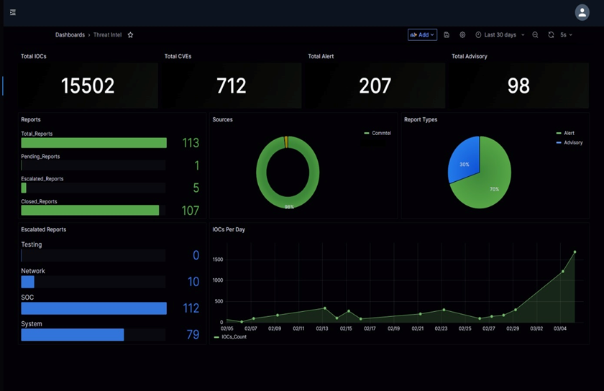Toggle the sidebar menu hamburger icon

13,12
